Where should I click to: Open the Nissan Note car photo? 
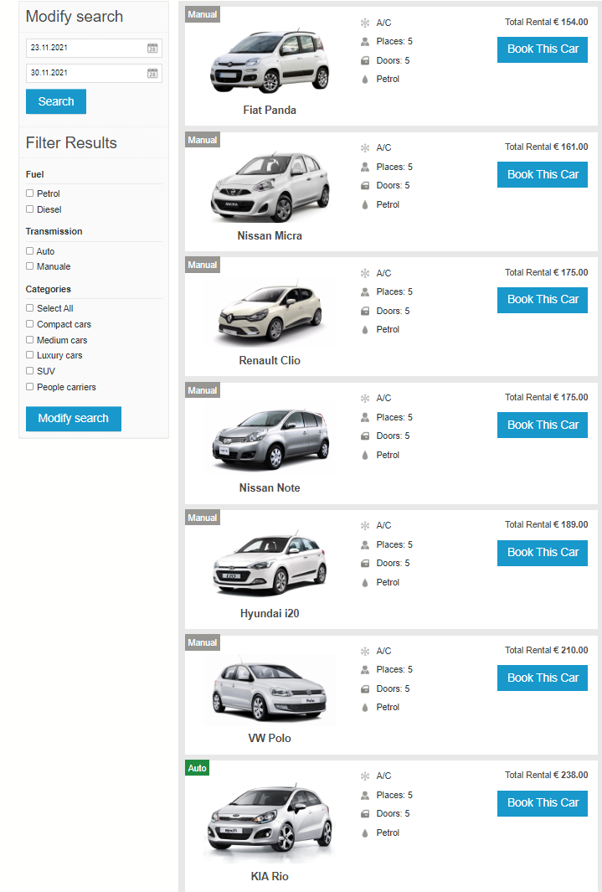click(270, 439)
